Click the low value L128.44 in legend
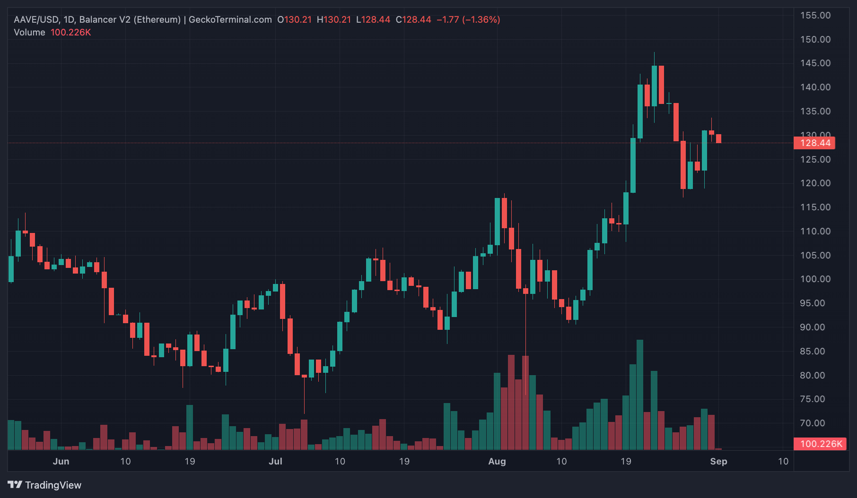 [373, 19]
